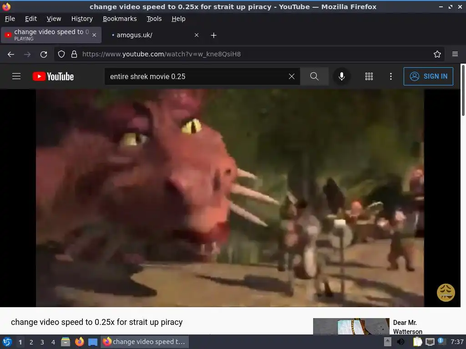The image size is (466, 349).
Task: Focus the Firefox window taskbar entry
Action: coord(144,342)
